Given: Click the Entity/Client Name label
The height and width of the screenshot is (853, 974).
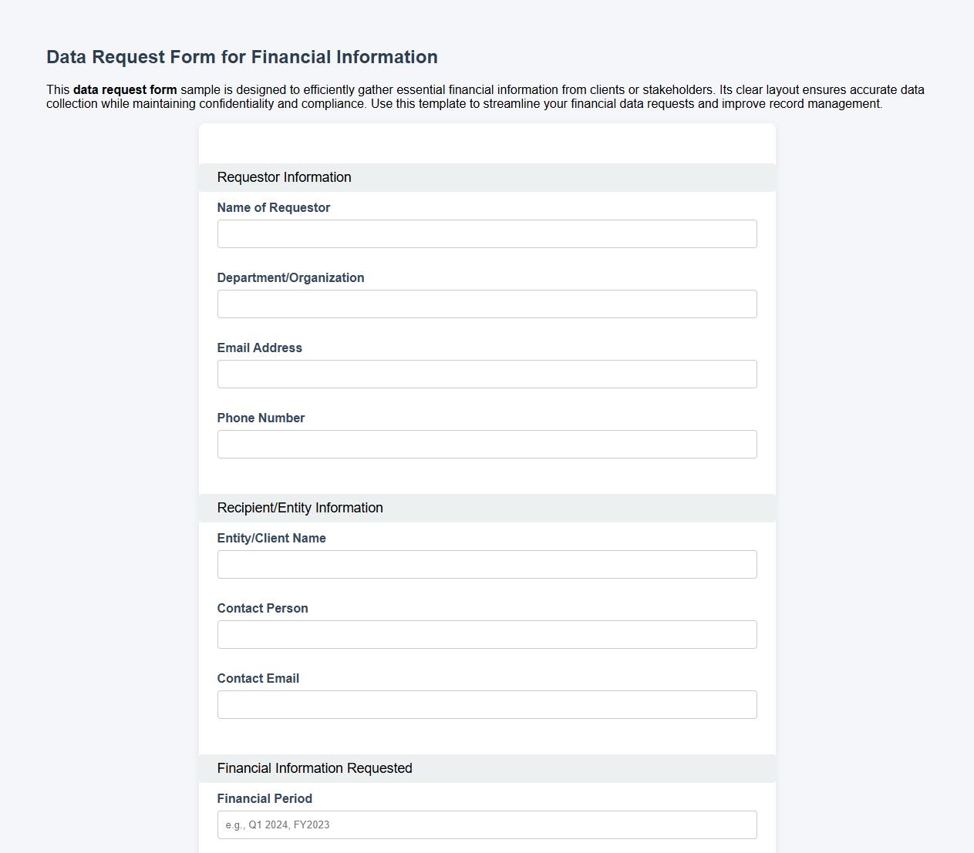Looking at the screenshot, I should (271, 538).
